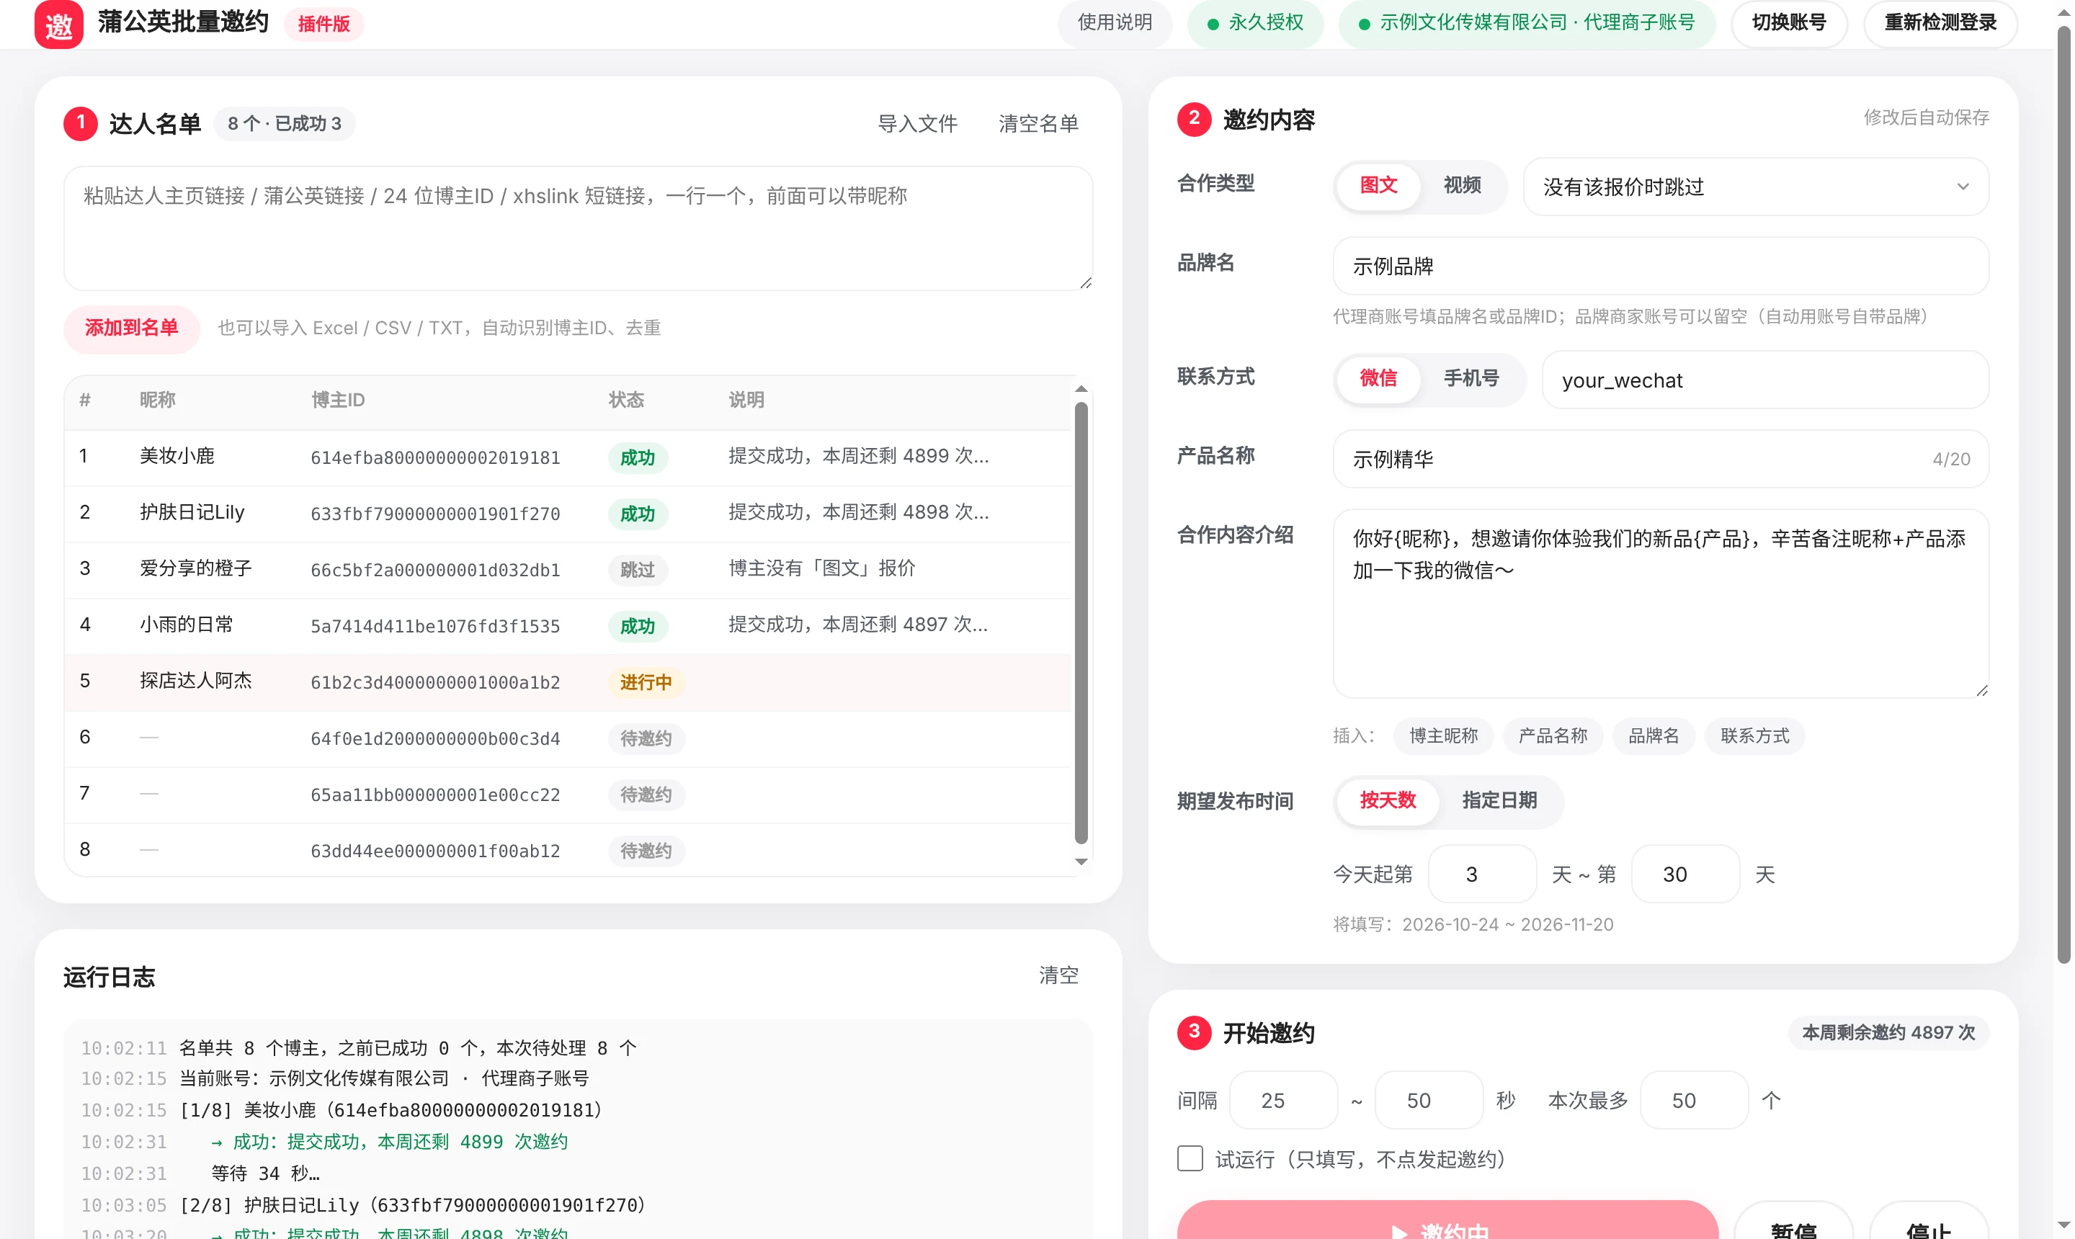Insert 博主昵称 placeholder tag

(x=1445, y=736)
